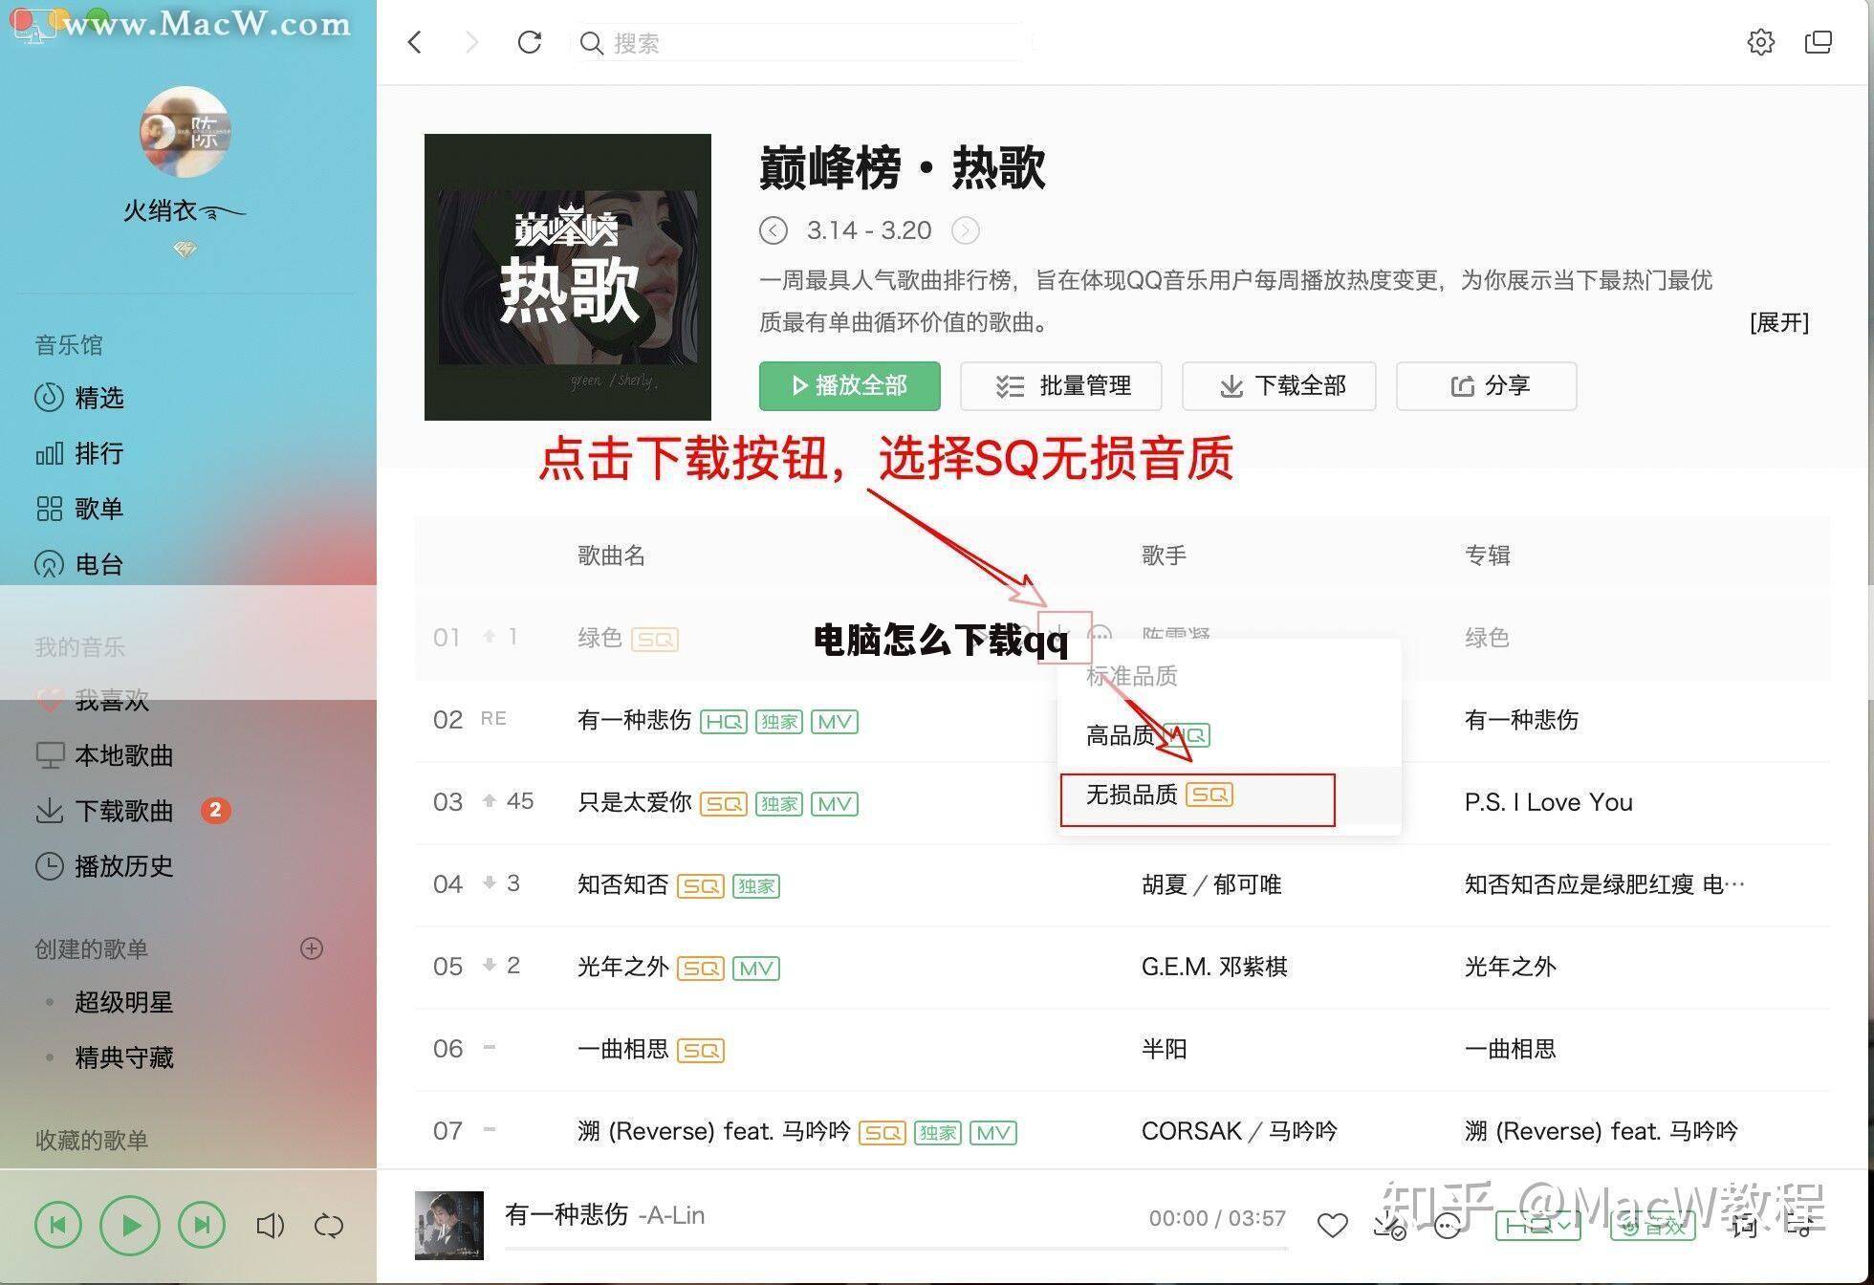Select song 只是太爱你
Screen dimensions: 1874x1285
click(x=635, y=802)
